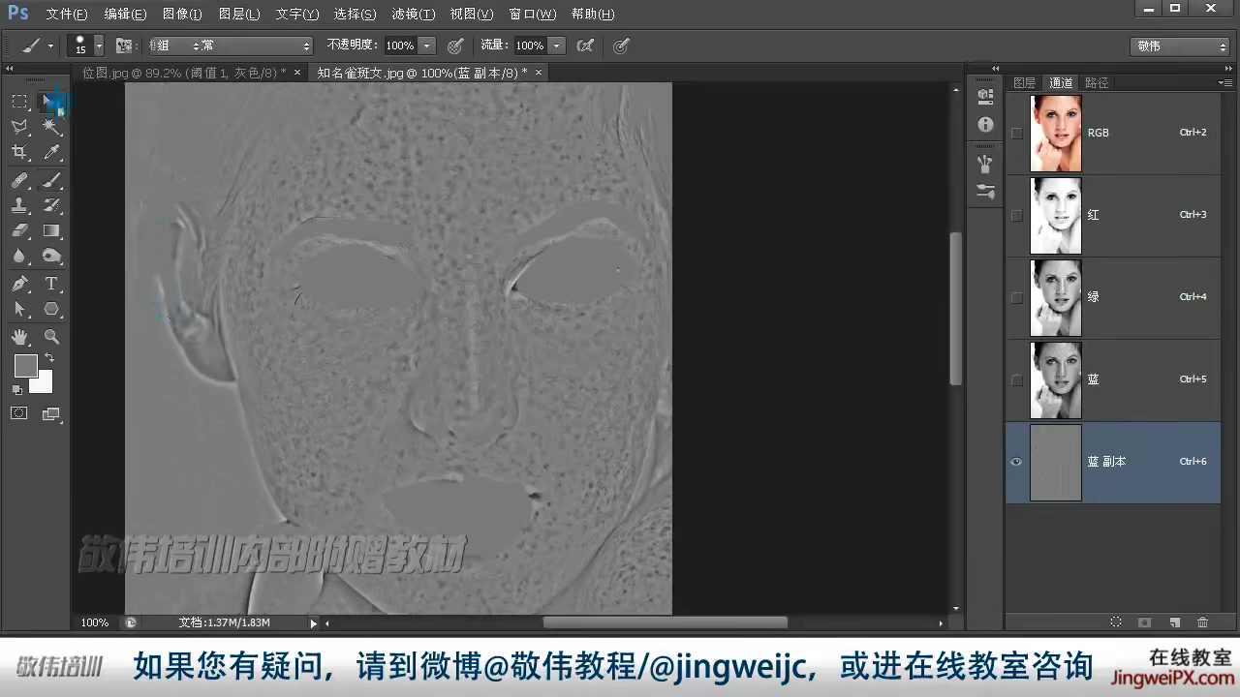Viewport: 1240px width, 697px height.
Task: Expand the status bar info arrow
Action: click(313, 623)
